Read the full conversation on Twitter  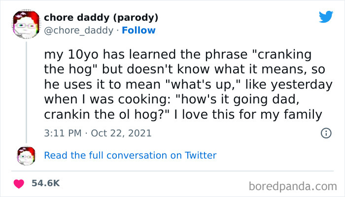130,155
